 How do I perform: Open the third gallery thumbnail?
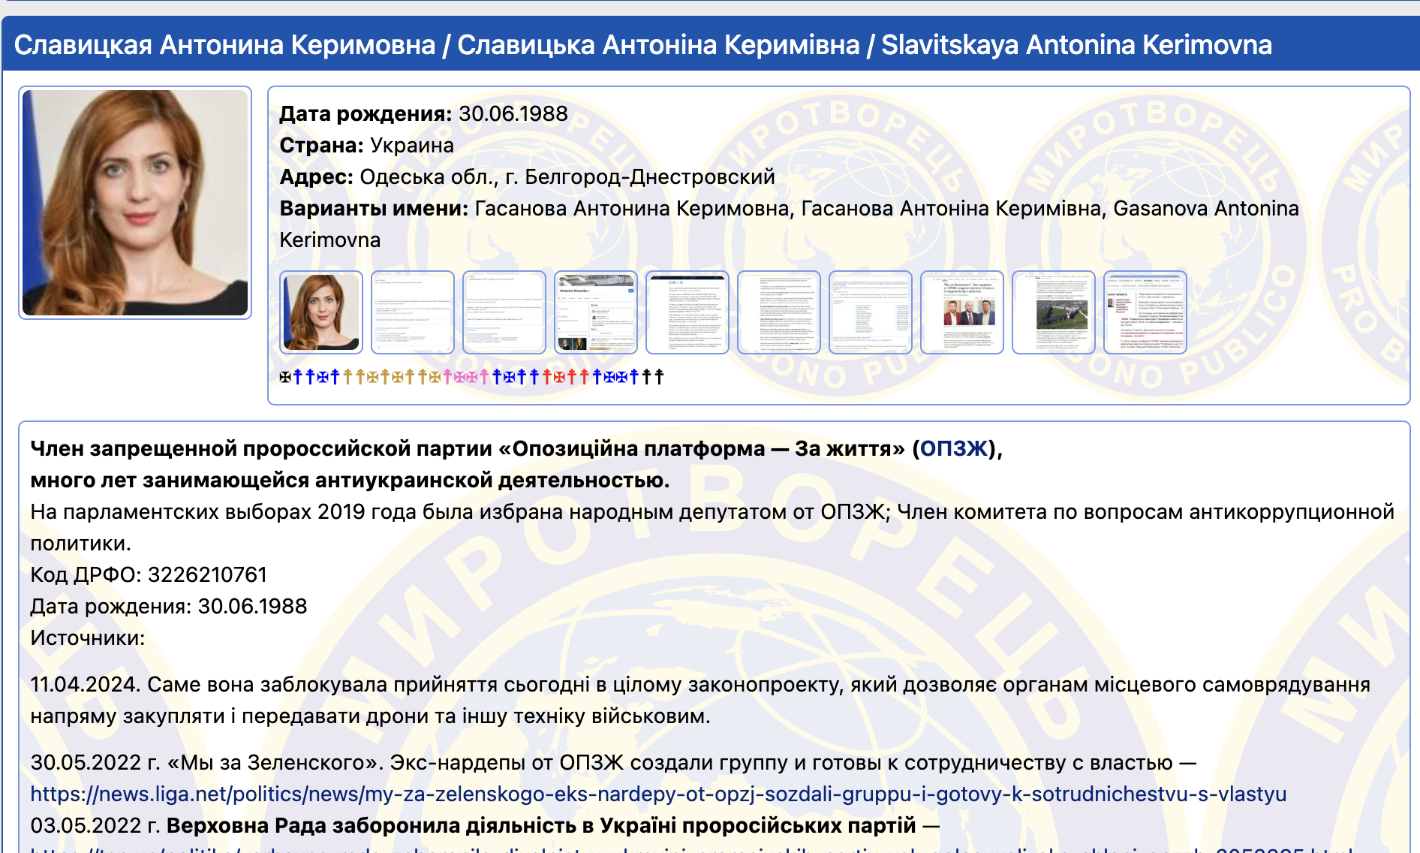pyautogui.click(x=504, y=312)
